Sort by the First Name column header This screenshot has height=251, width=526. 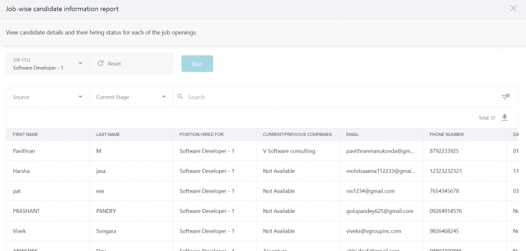tap(25, 135)
